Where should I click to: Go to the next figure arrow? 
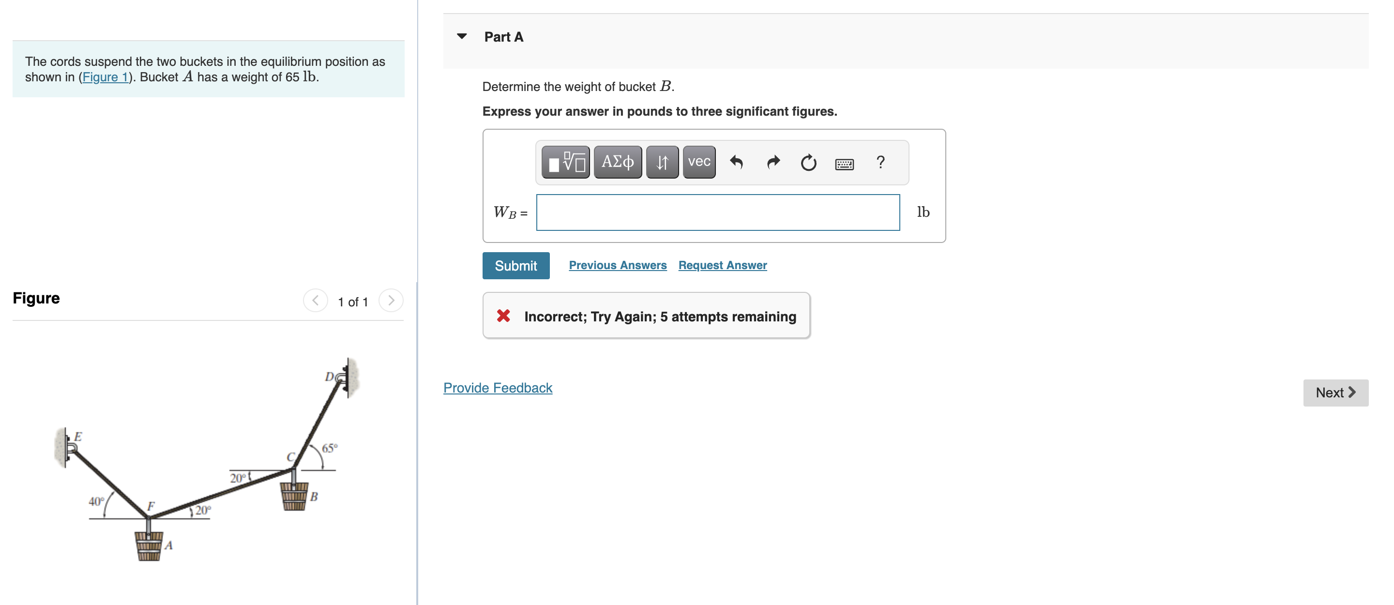(x=391, y=301)
